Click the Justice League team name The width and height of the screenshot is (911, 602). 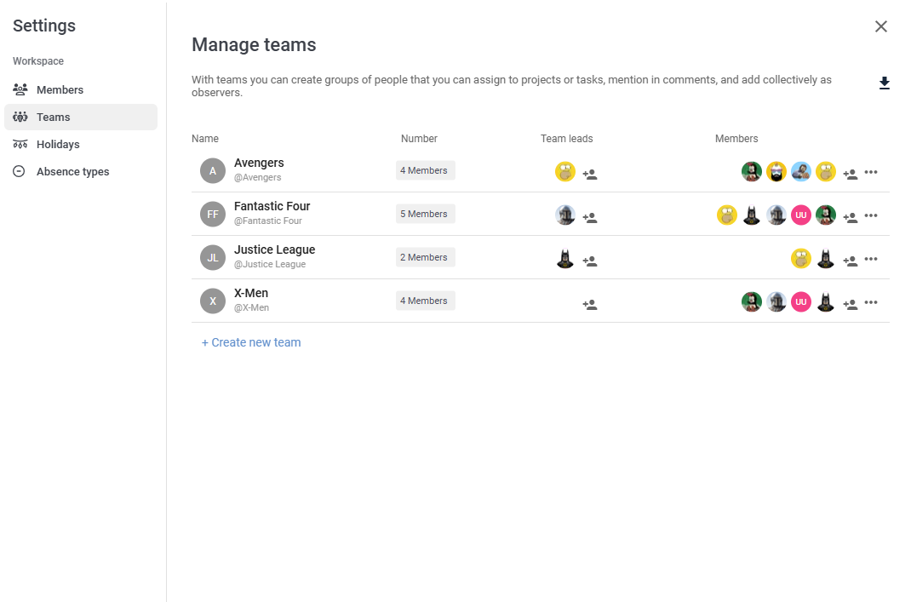coord(275,249)
